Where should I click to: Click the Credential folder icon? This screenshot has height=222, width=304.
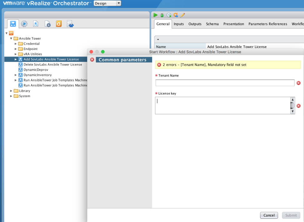click(20, 44)
